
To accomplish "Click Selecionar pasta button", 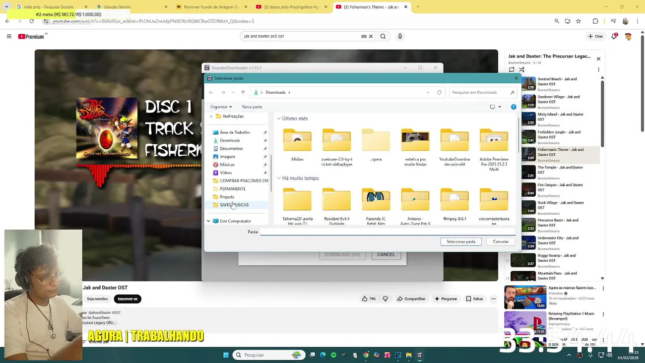I will (x=461, y=241).
